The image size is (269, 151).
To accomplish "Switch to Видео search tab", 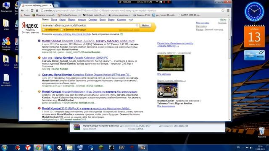I will (x=111, y=20).
